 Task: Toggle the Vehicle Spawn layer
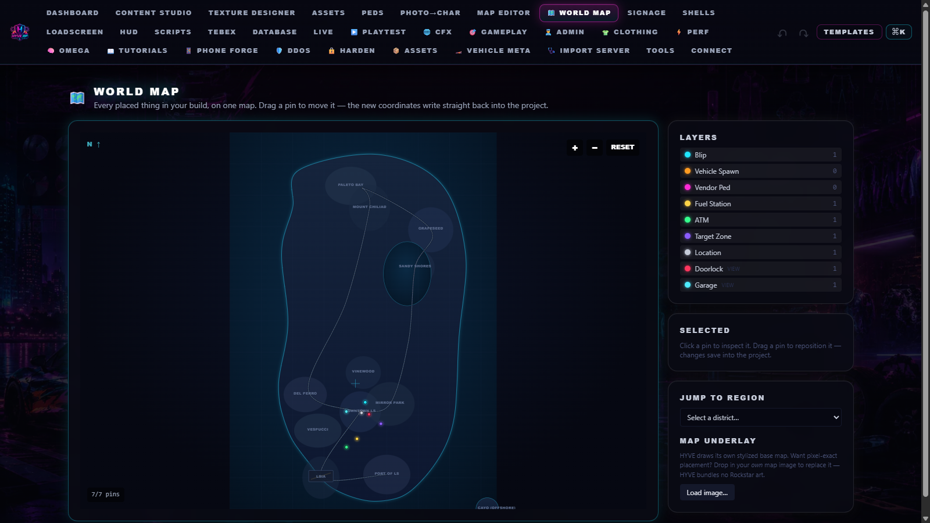point(760,171)
